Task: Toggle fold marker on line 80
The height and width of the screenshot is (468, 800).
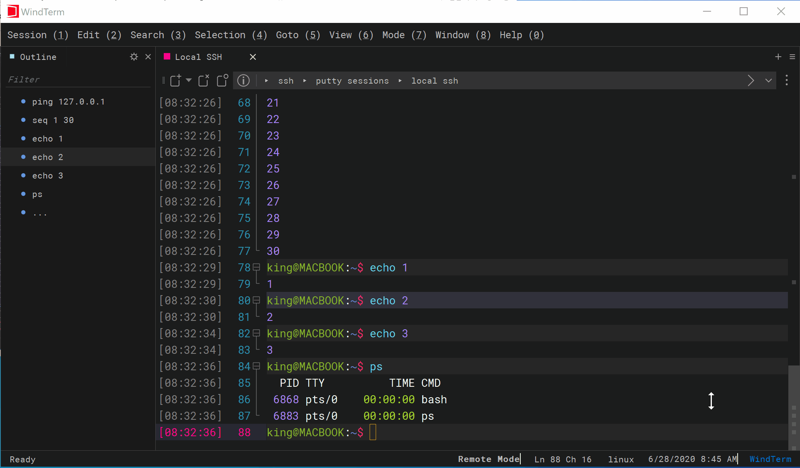Action: point(256,300)
